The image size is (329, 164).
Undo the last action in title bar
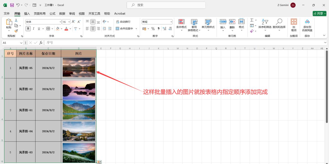(x=18, y=5)
